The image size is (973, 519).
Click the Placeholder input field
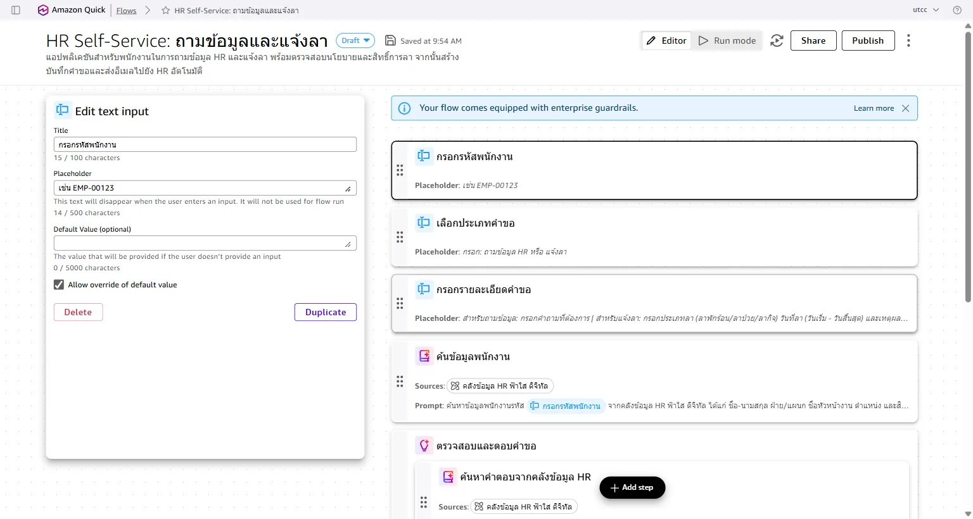(205, 188)
